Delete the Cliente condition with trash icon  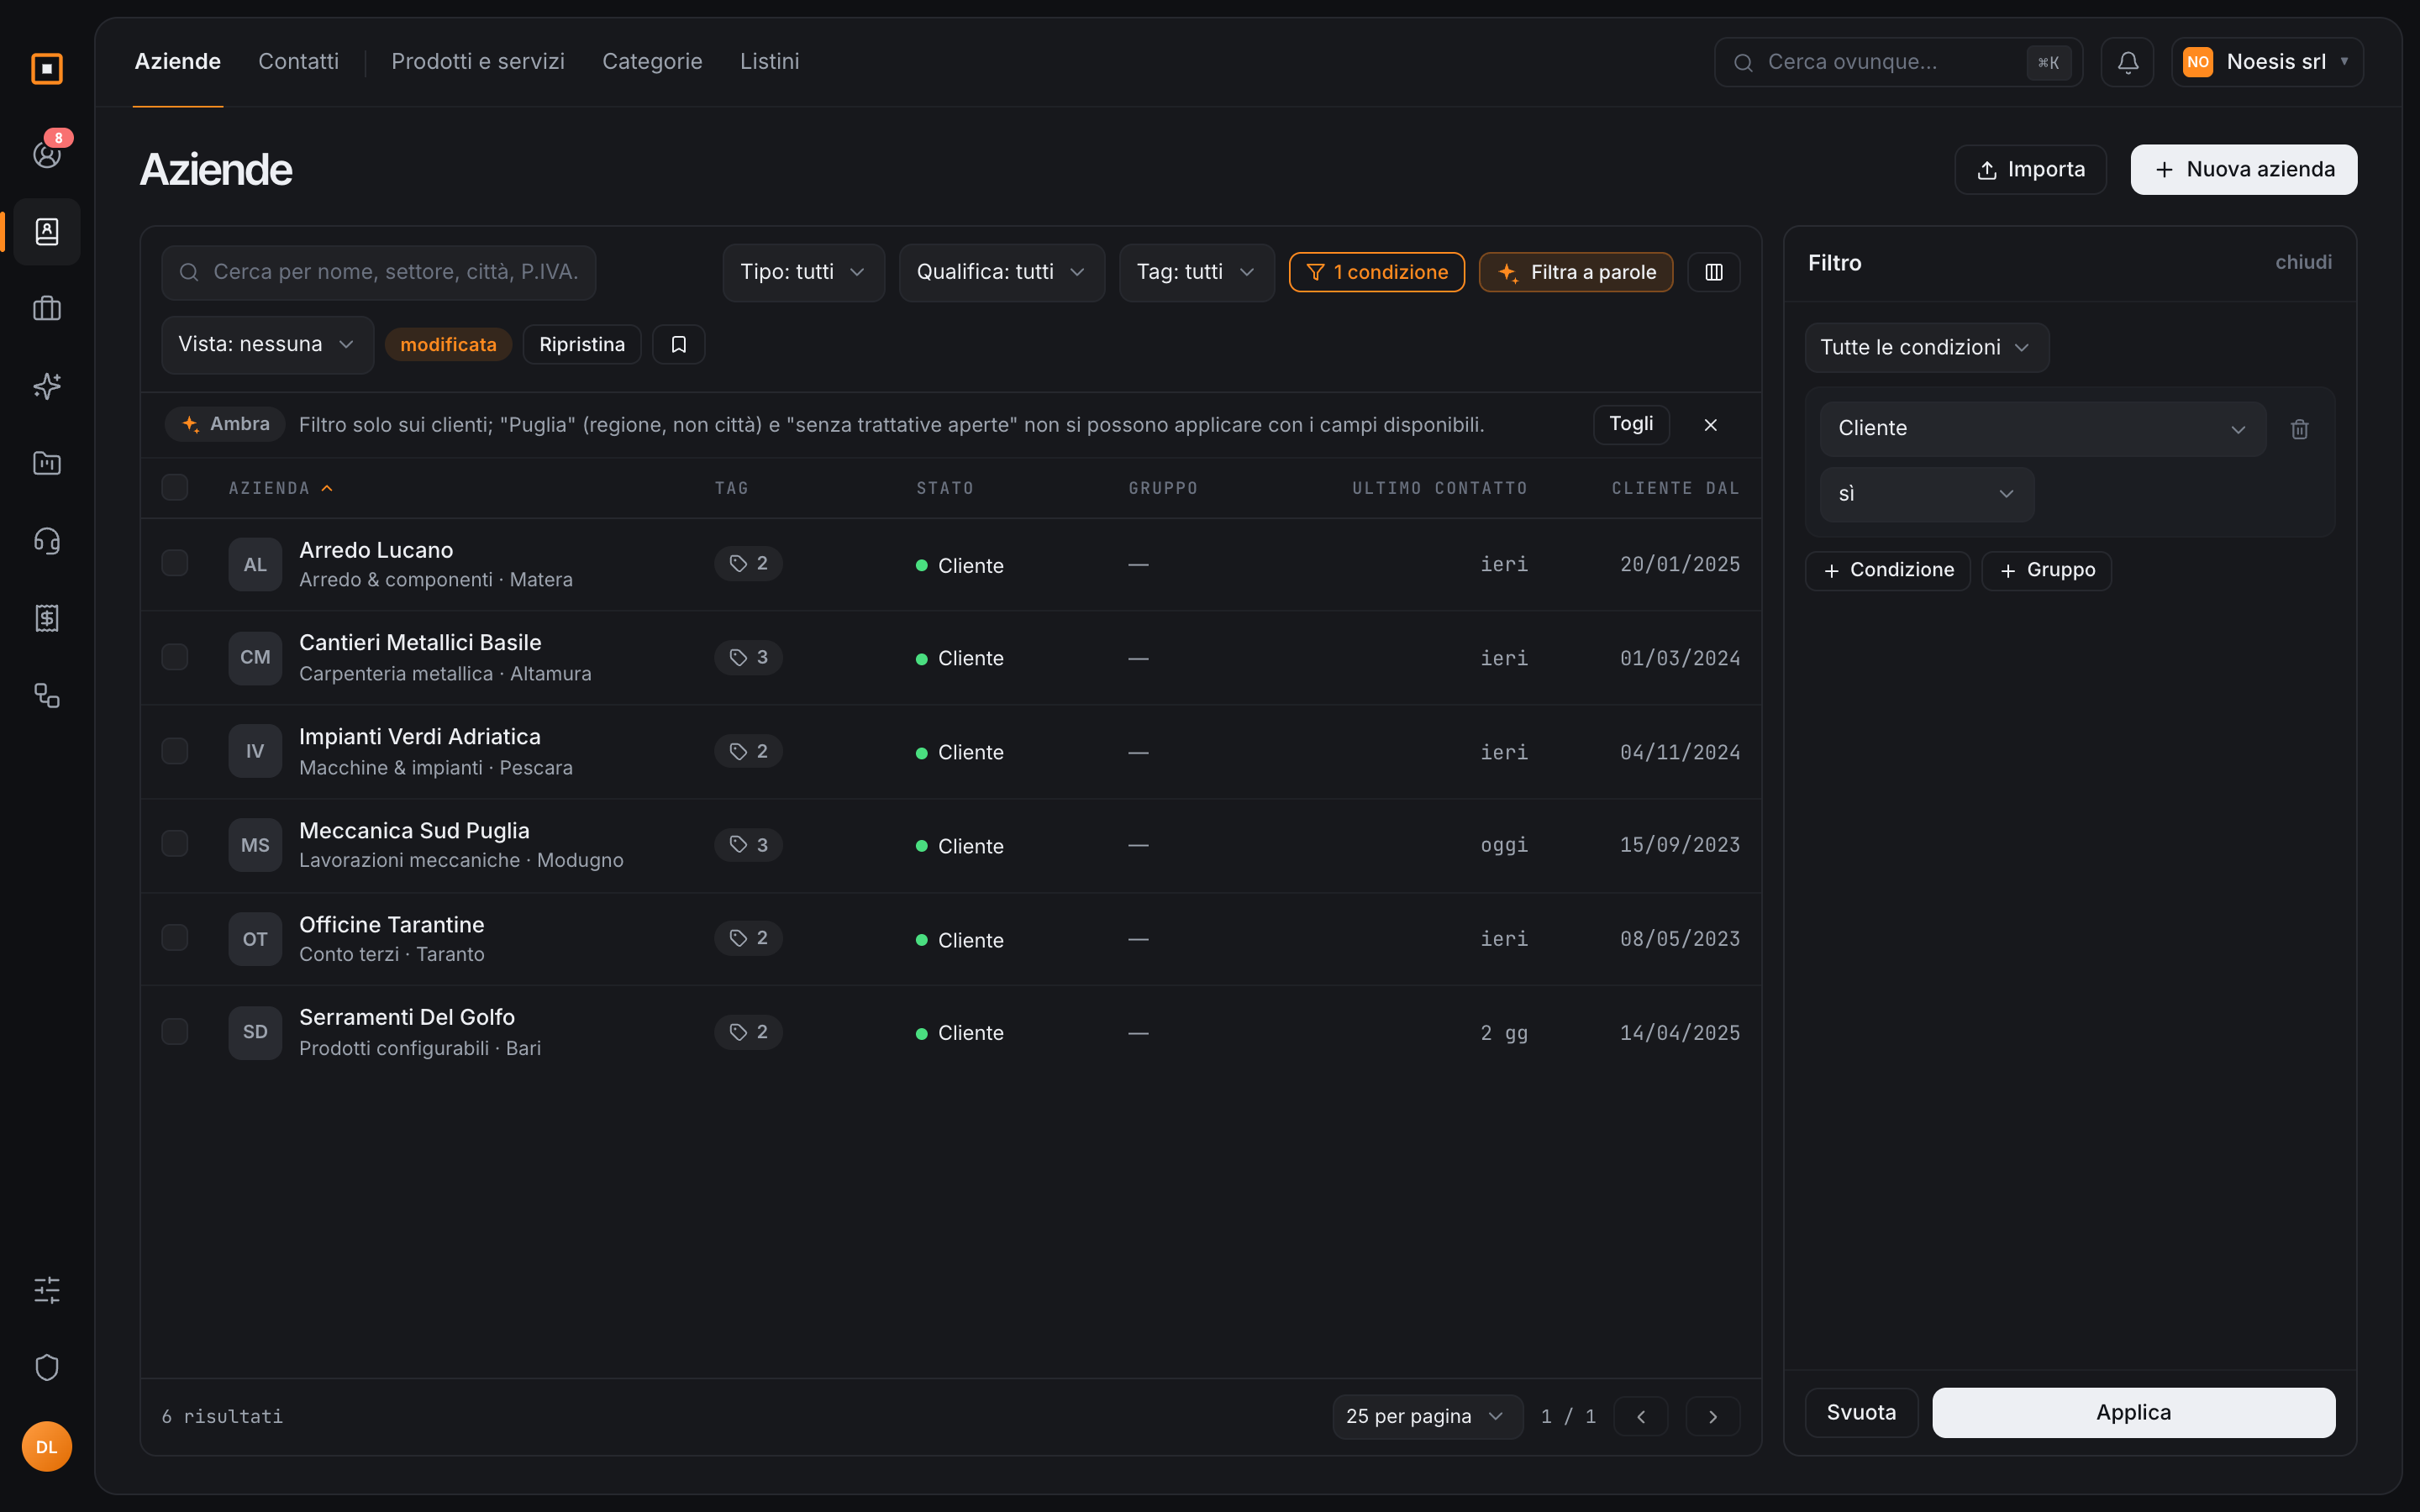(2299, 429)
